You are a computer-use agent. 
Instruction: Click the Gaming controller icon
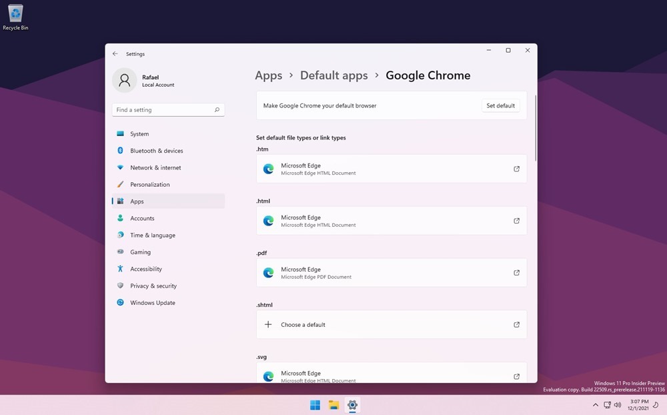(120, 252)
